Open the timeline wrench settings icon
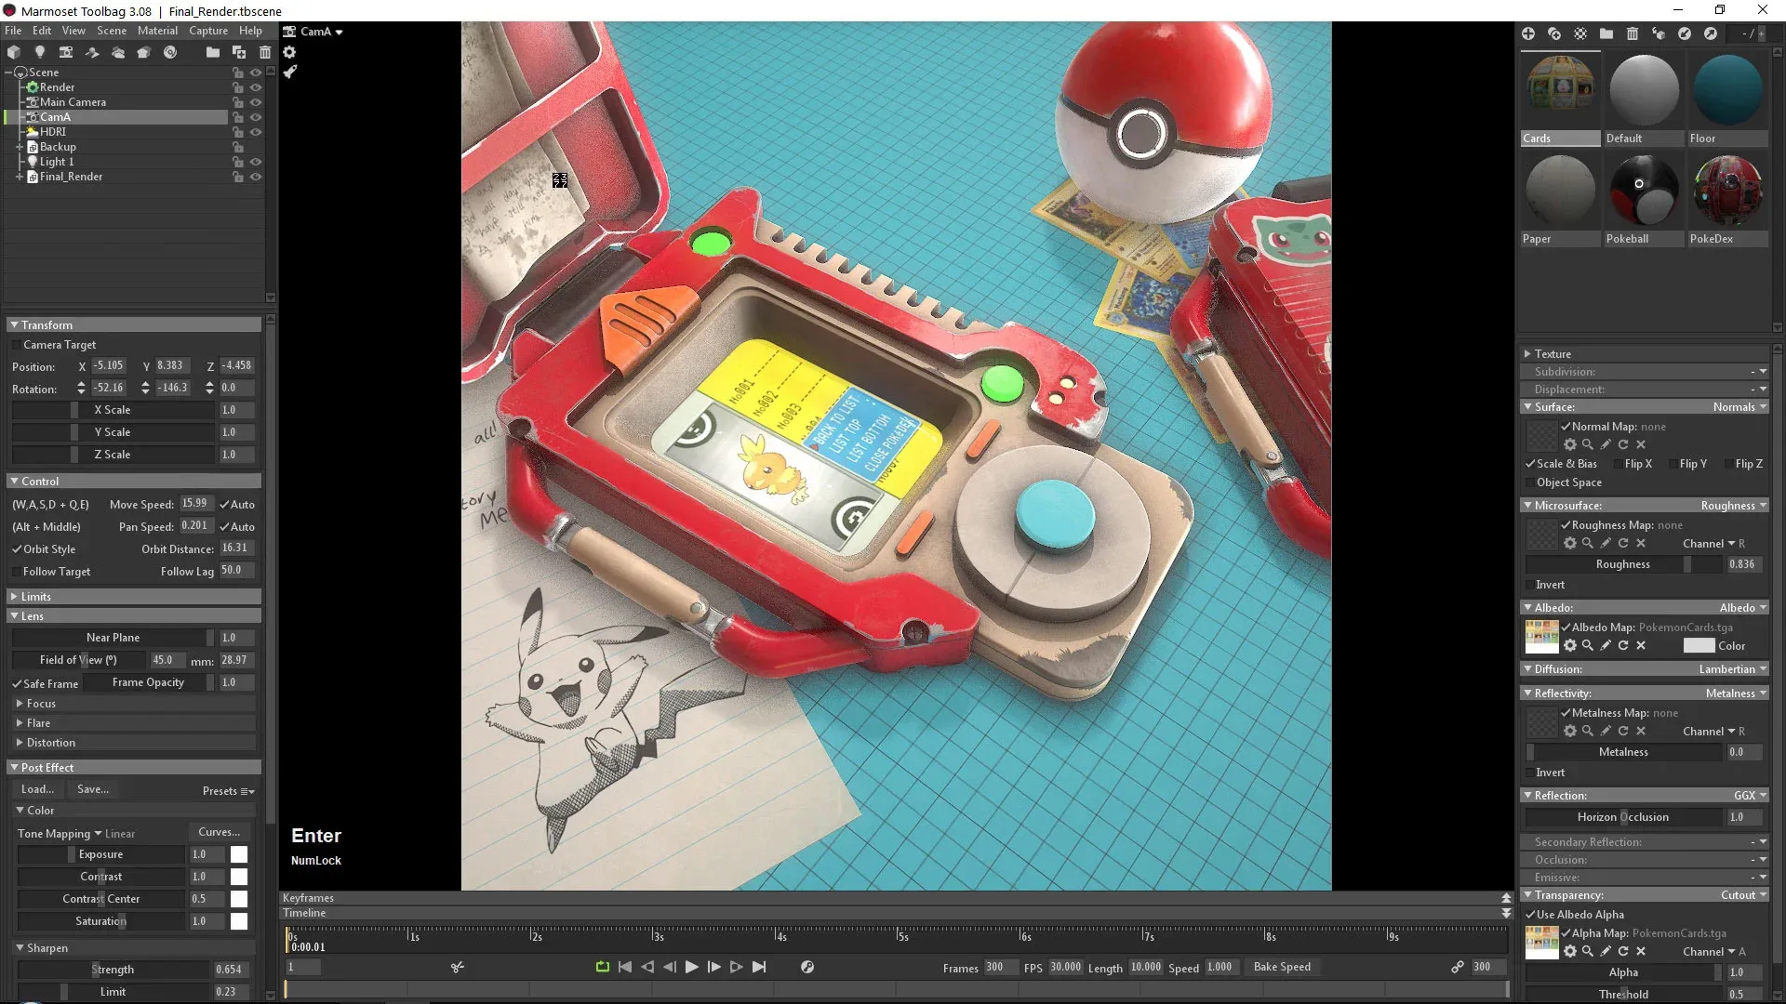 coord(807,967)
